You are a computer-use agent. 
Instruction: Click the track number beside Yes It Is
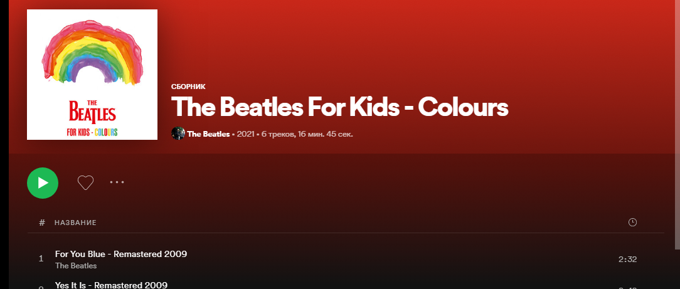click(x=41, y=287)
